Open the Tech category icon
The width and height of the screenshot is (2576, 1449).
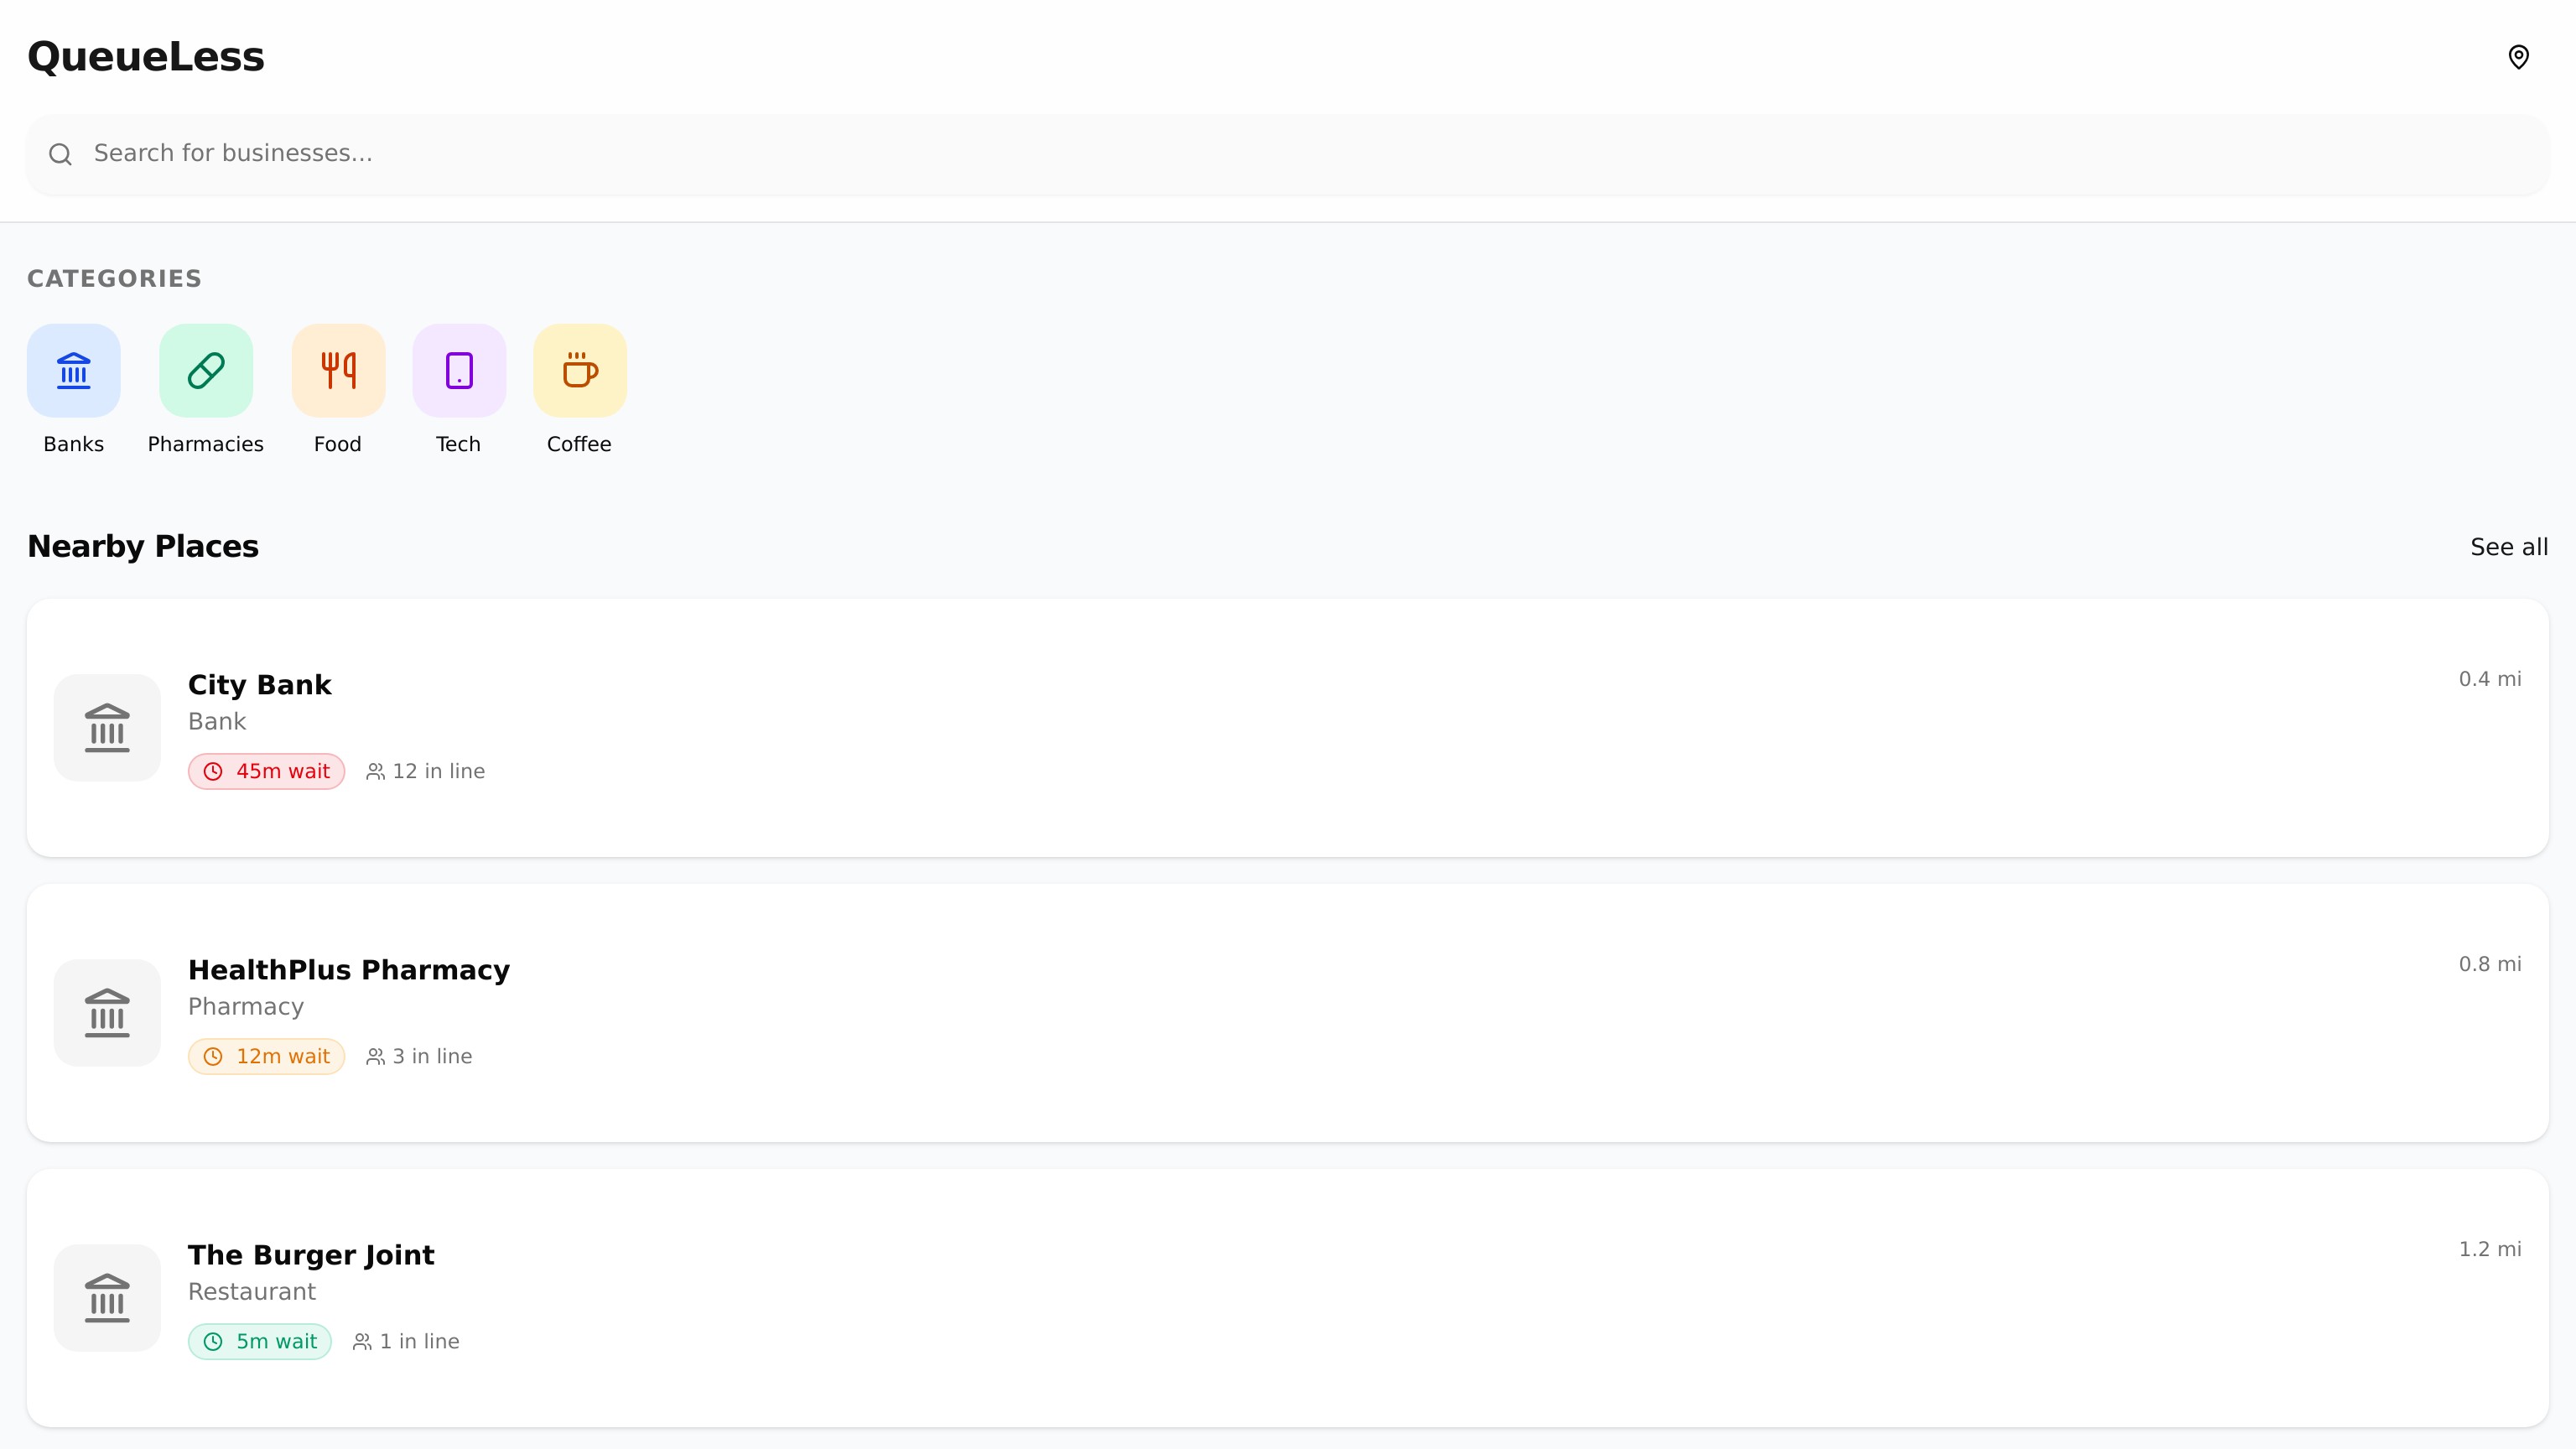point(459,370)
